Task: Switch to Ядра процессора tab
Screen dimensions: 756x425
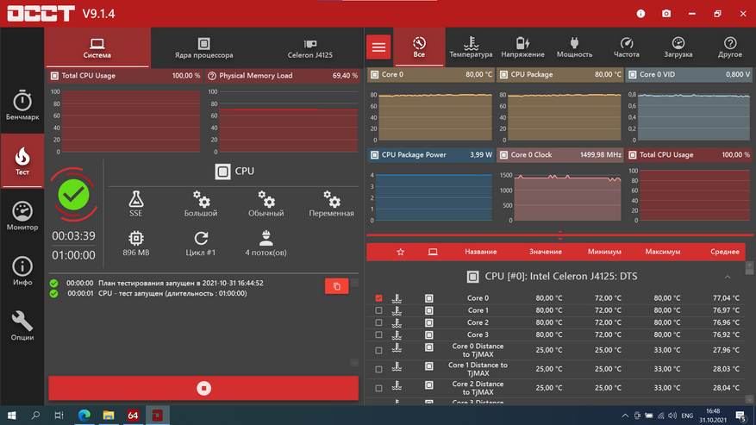Action: click(x=203, y=47)
